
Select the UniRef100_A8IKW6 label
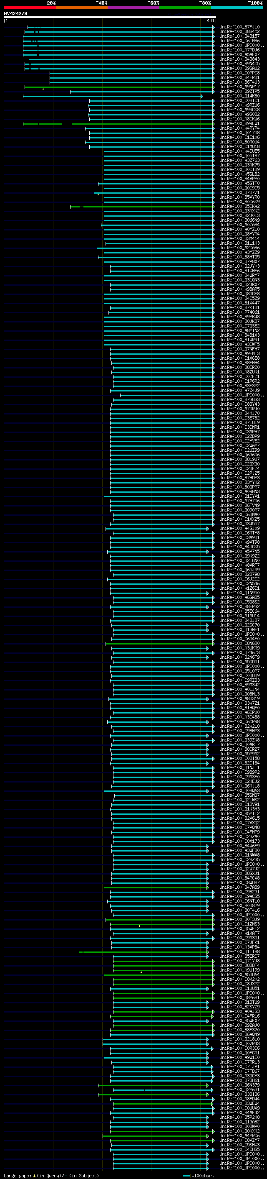[x=239, y=119]
